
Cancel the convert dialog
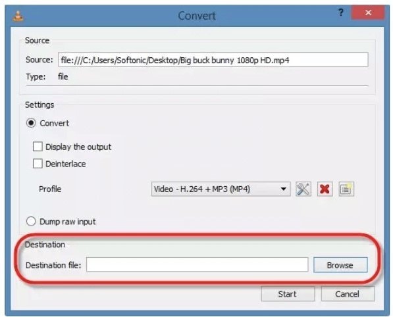[348, 294]
